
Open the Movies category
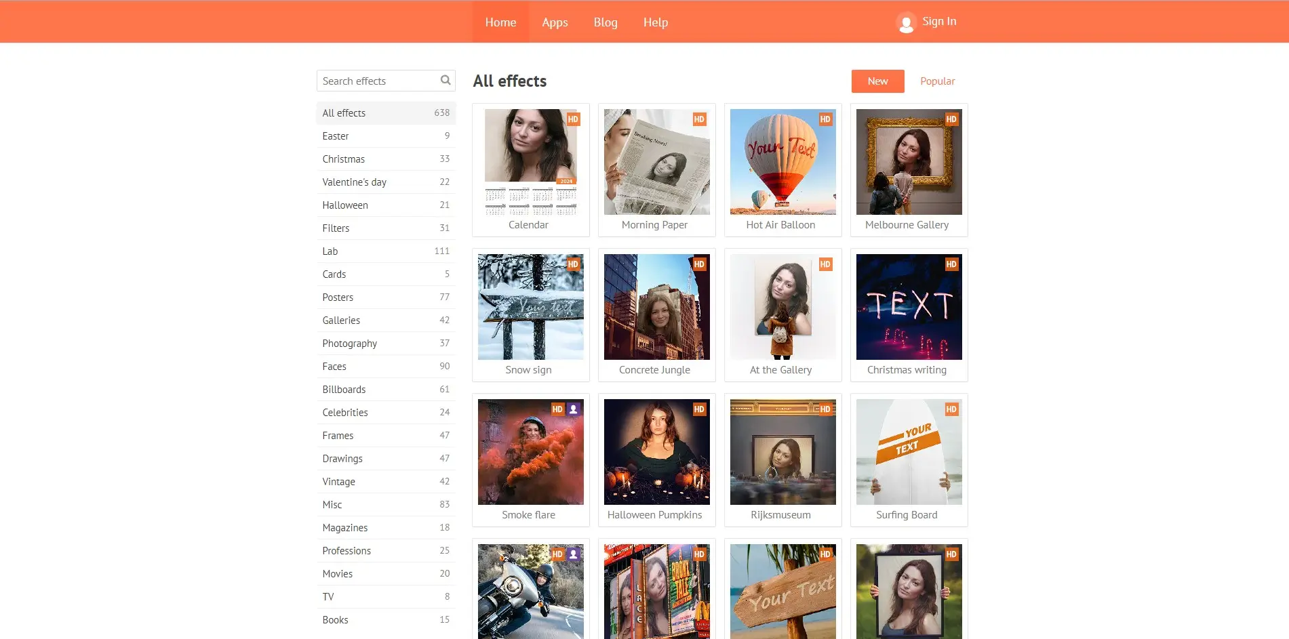point(386,574)
